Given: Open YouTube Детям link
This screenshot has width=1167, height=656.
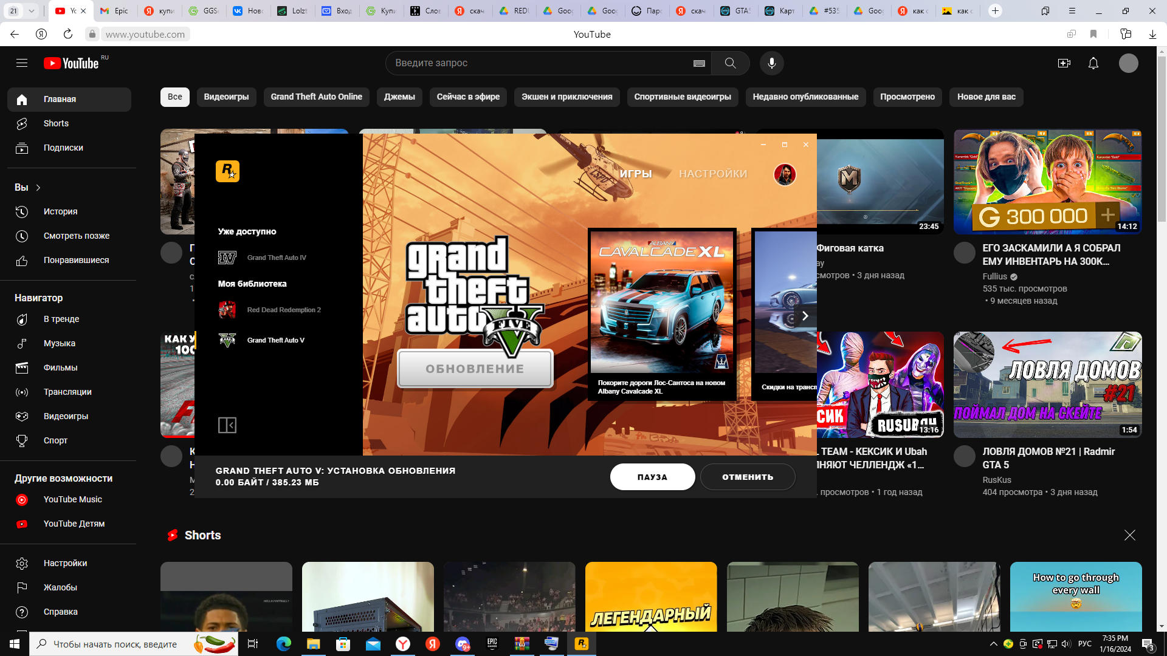Looking at the screenshot, I should tap(69, 524).
